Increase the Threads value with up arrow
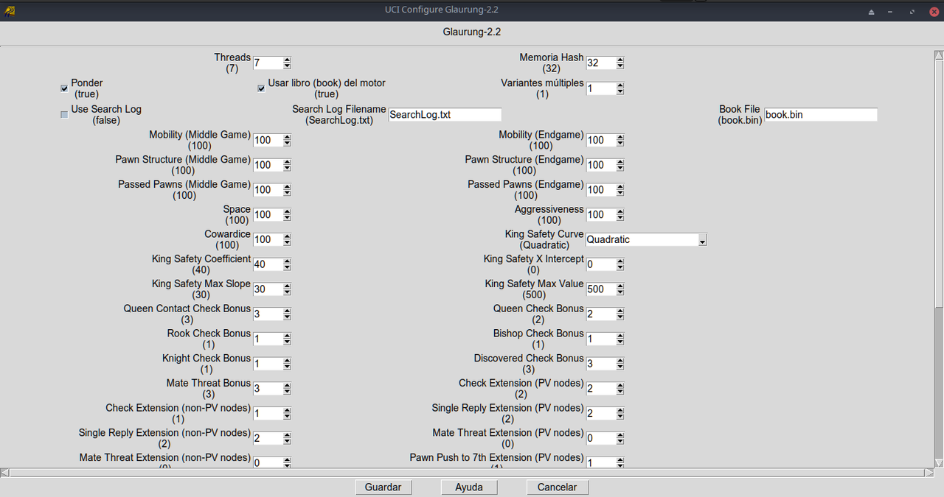 [288, 60]
